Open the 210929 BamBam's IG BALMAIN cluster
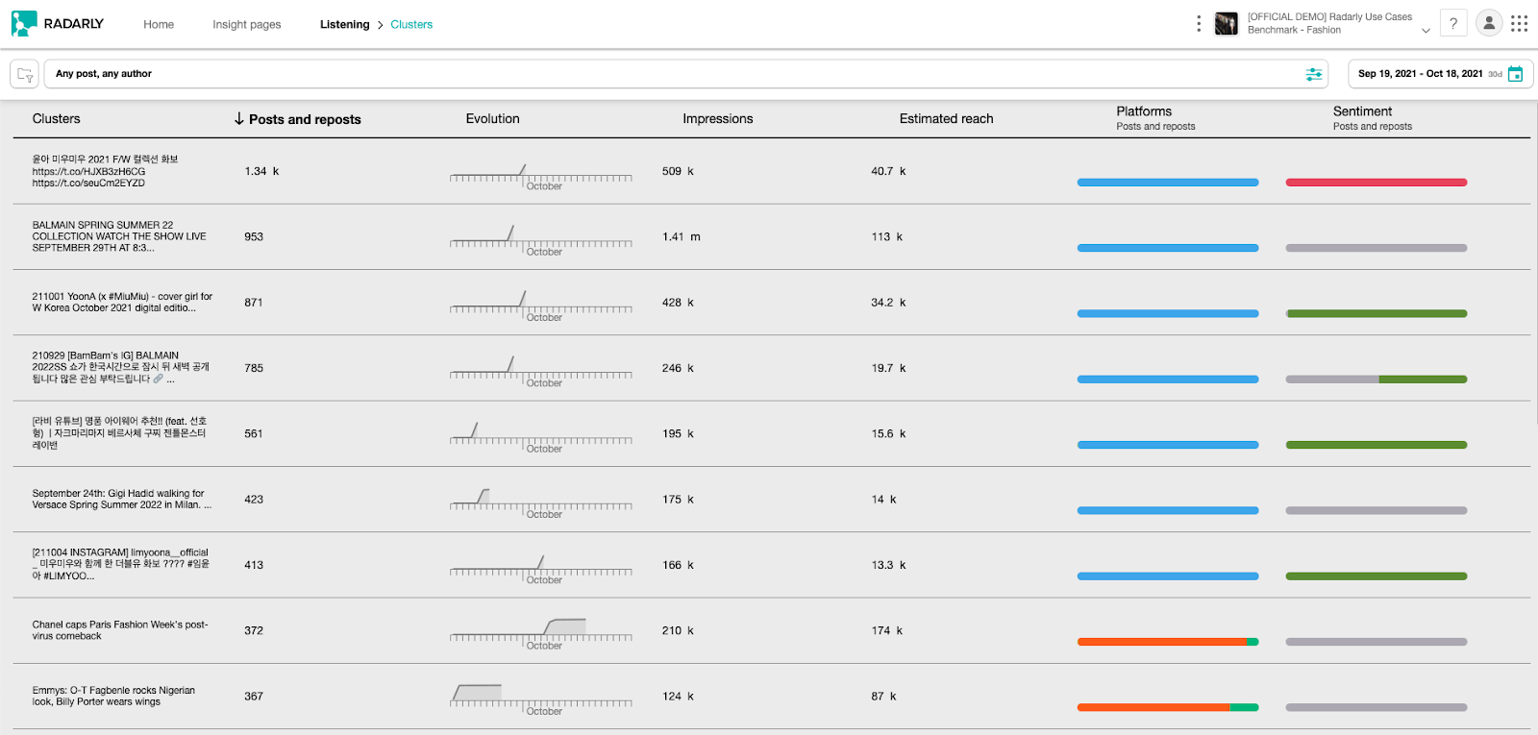This screenshot has height=735, width=1538. [121, 368]
